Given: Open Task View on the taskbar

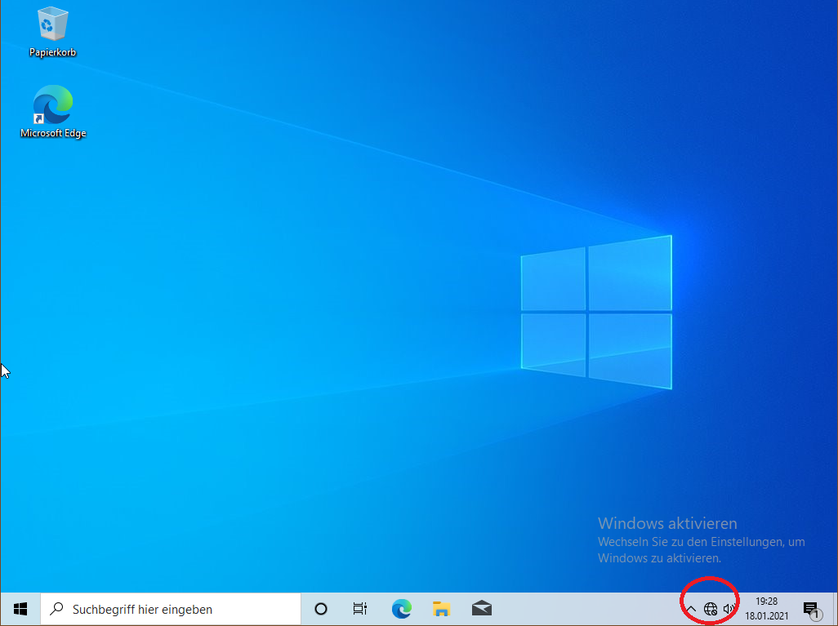Looking at the screenshot, I should (360, 609).
